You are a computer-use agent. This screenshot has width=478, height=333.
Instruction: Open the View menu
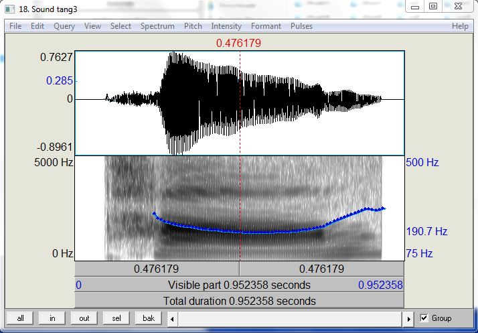point(92,26)
